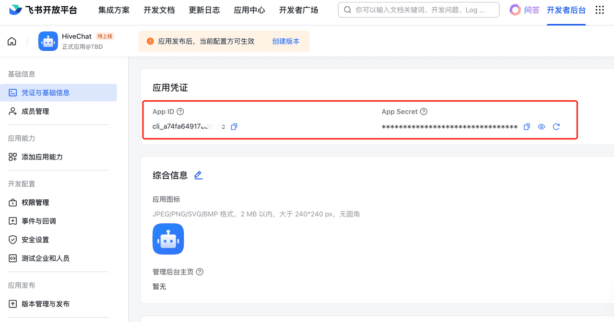
Task: Edit 综合信息 with pencil icon
Action: click(x=199, y=175)
